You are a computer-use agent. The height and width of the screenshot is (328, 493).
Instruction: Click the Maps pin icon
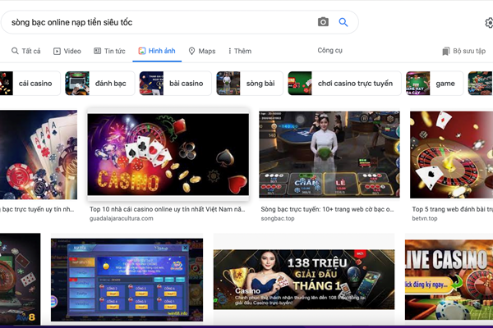coord(191,51)
